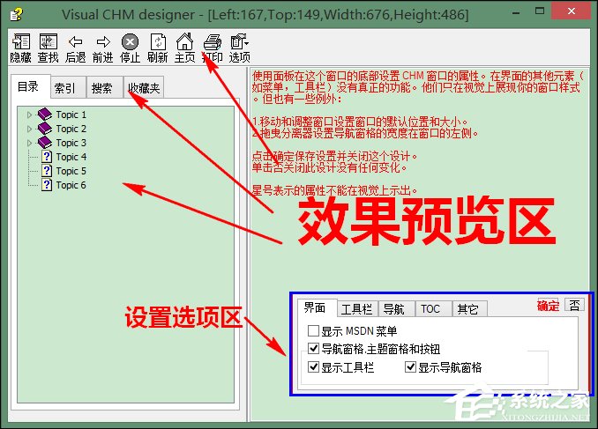Close the Visual CHM designer window
The width and height of the screenshot is (598, 429).
572,11
